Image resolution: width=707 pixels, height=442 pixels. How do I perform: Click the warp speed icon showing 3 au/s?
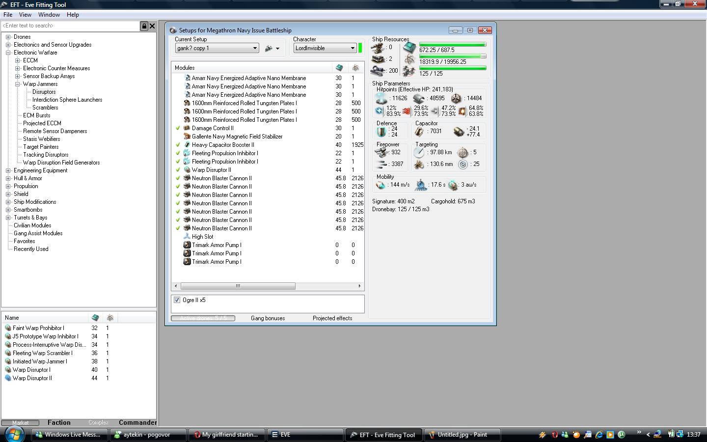pos(453,185)
